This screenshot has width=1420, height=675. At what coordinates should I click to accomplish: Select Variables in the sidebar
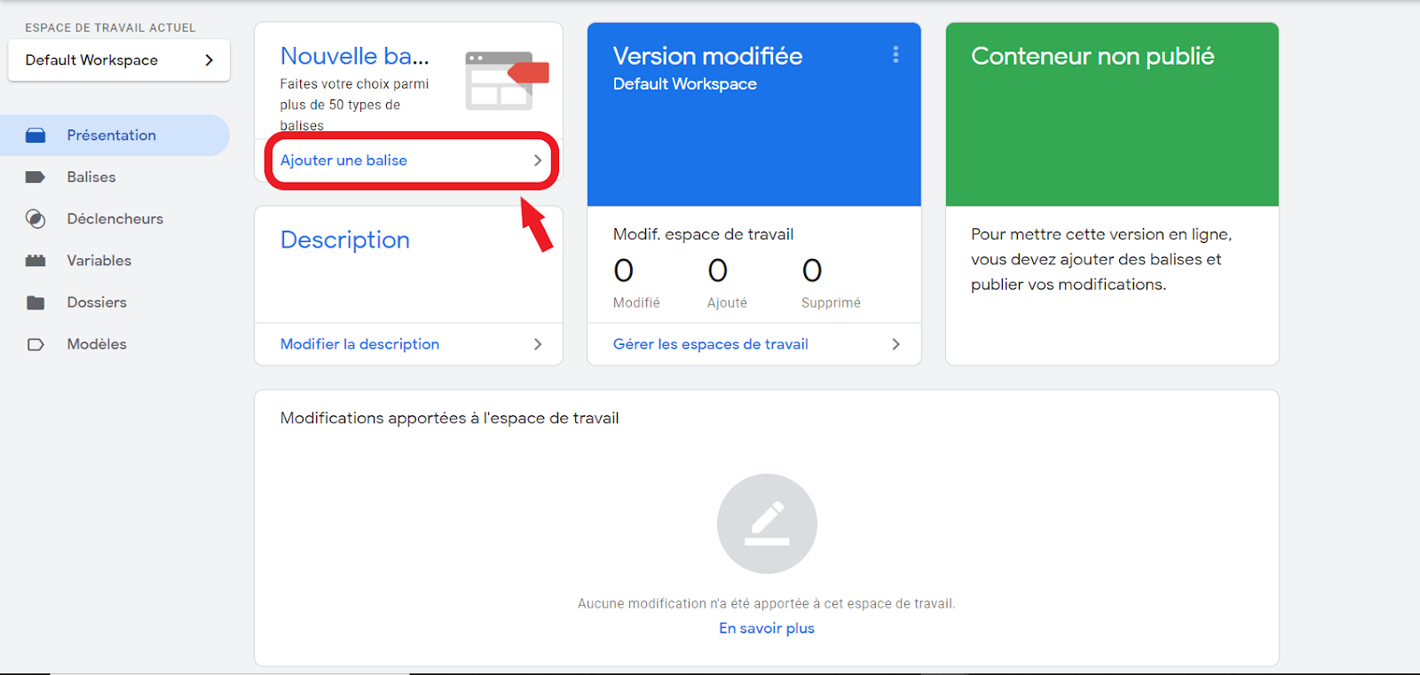pos(99,261)
